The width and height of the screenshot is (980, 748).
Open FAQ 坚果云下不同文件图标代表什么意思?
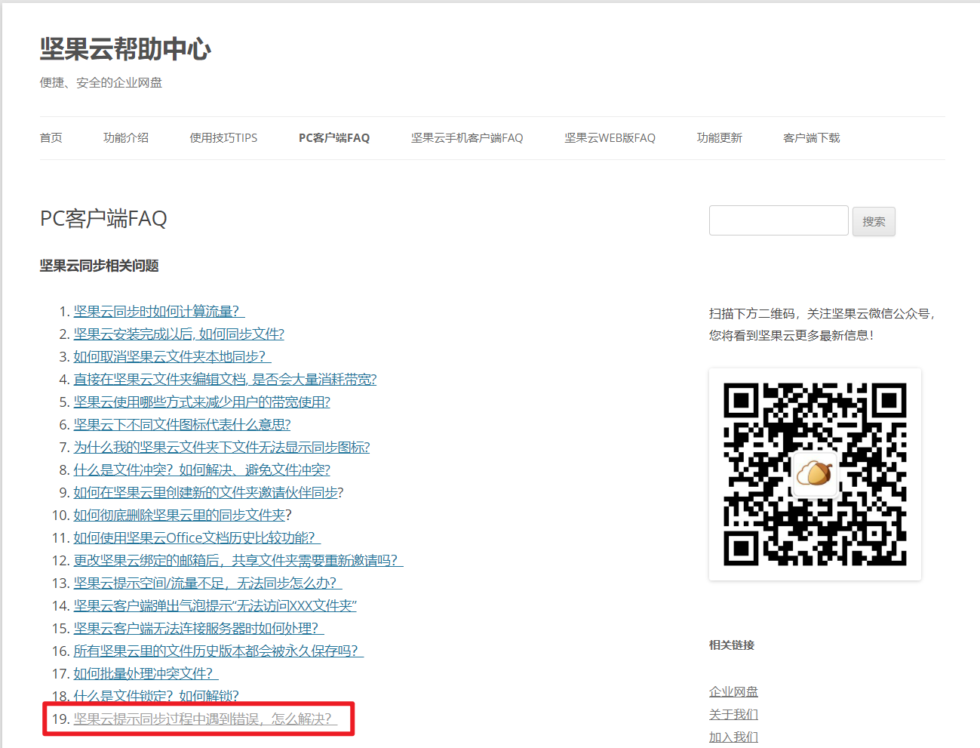click(182, 424)
